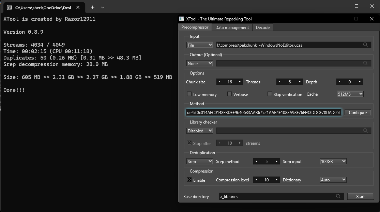Open the Cache size dropdown (512MB)
The width and height of the screenshot is (380, 212).
[350, 94]
